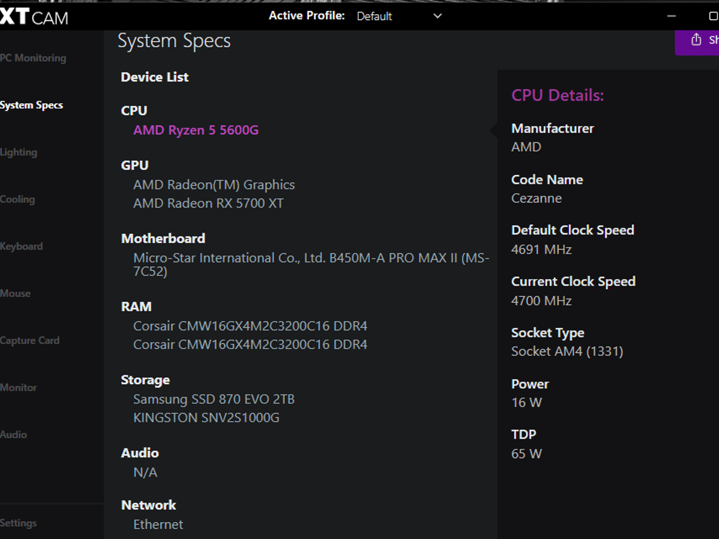The height and width of the screenshot is (539, 719).
Task: Click the Motherboard category heading
Action: pyautogui.click(x=163, y=239)
